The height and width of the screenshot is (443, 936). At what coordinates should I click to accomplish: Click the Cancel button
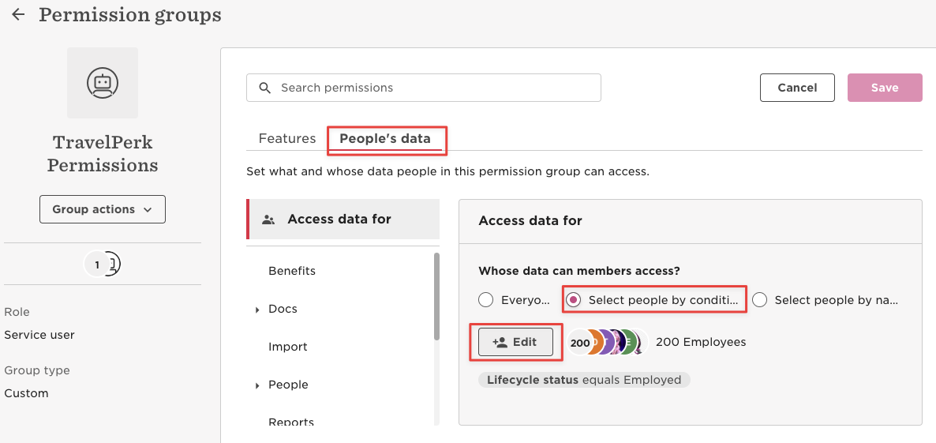tap(797, 88)
